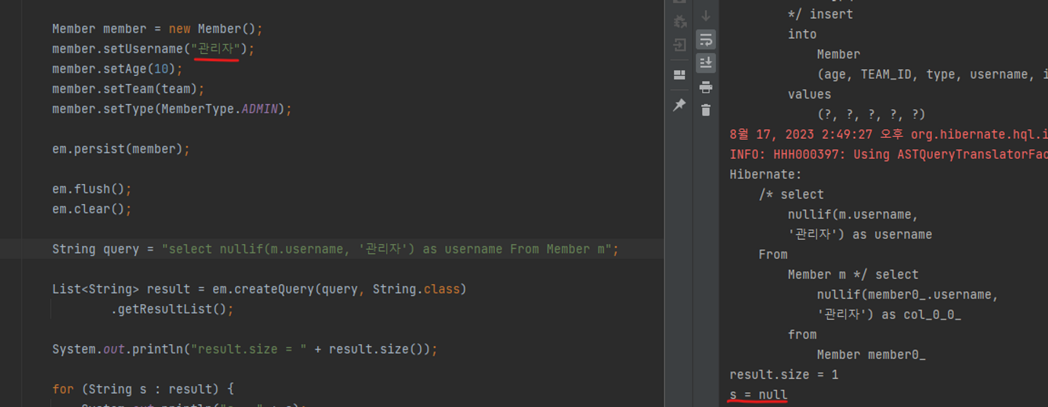Click the setUsername("관리자") code line

[153, 49]
